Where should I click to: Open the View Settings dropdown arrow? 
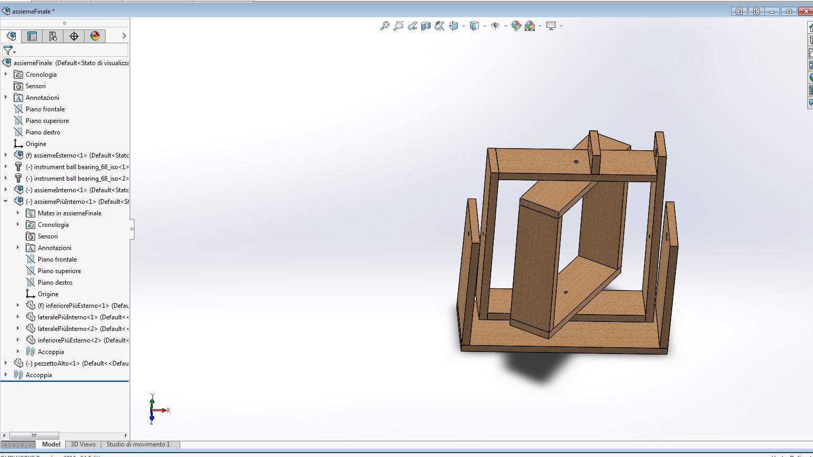tap(561, 26)
